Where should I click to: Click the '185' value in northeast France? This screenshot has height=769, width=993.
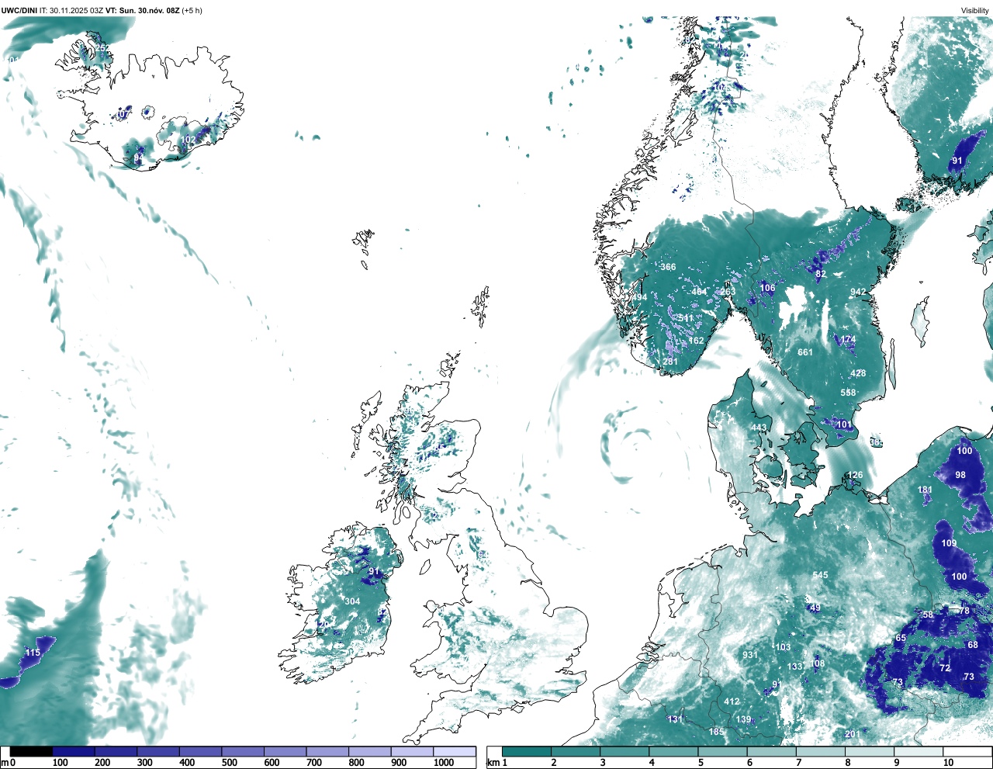(x=716, y=732)
